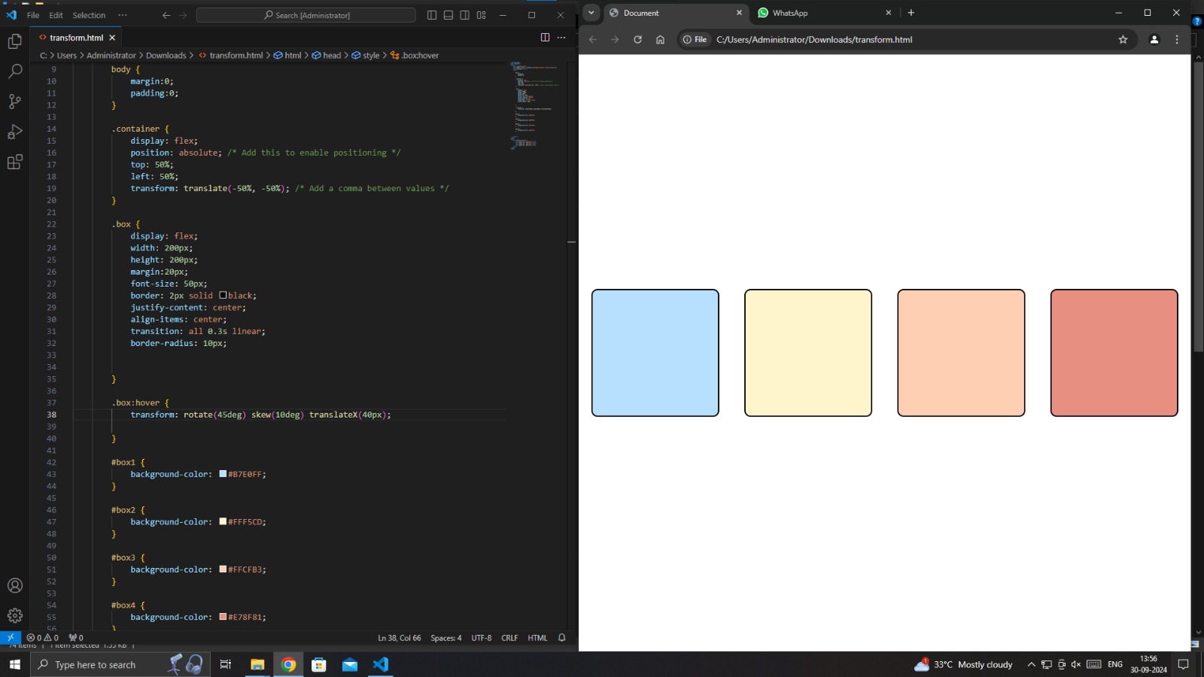
Task: Open the Chrome profile icon
Action: click(x=1154, y=40)
